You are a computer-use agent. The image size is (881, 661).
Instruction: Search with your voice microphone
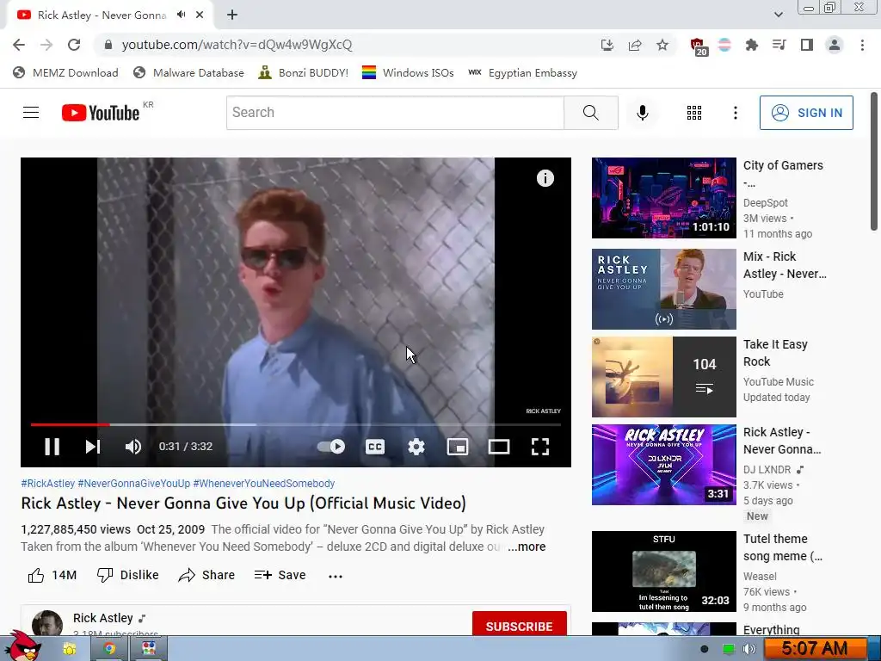click(642, 113)
